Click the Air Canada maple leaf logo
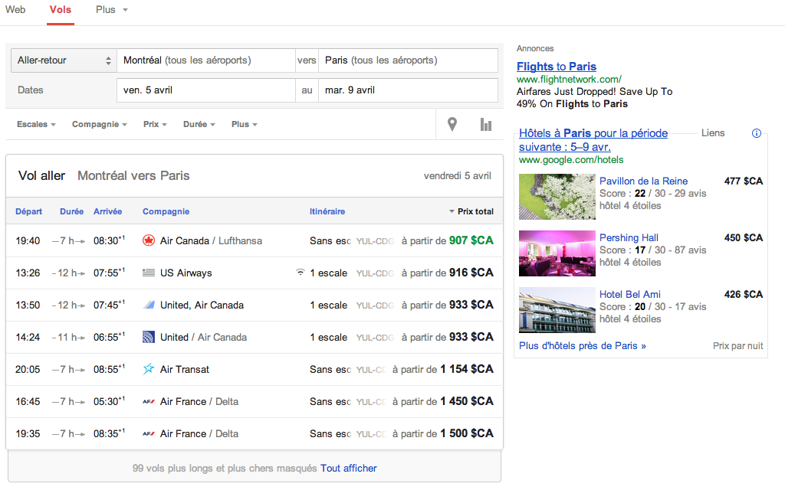Screen dimensions: 785x490 pos(149,240)
